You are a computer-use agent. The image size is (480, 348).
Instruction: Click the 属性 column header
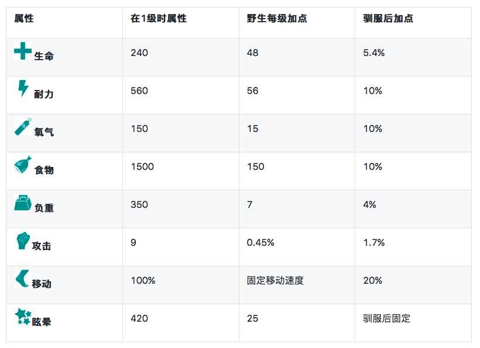point(24,19)
